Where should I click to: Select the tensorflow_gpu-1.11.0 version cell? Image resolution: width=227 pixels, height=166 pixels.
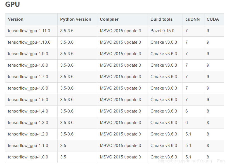click(29, 31)
